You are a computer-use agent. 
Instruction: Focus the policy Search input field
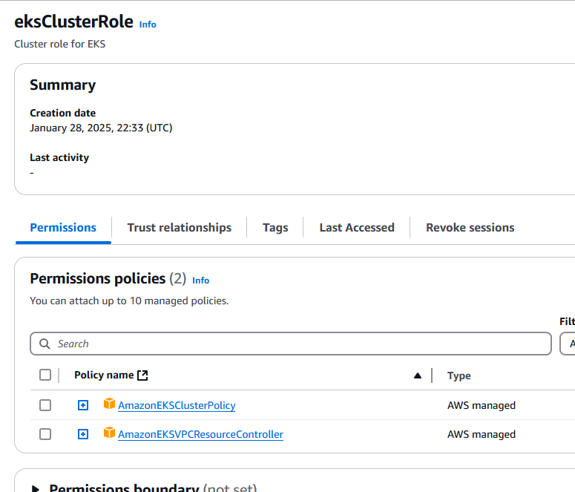pos(297,344)
